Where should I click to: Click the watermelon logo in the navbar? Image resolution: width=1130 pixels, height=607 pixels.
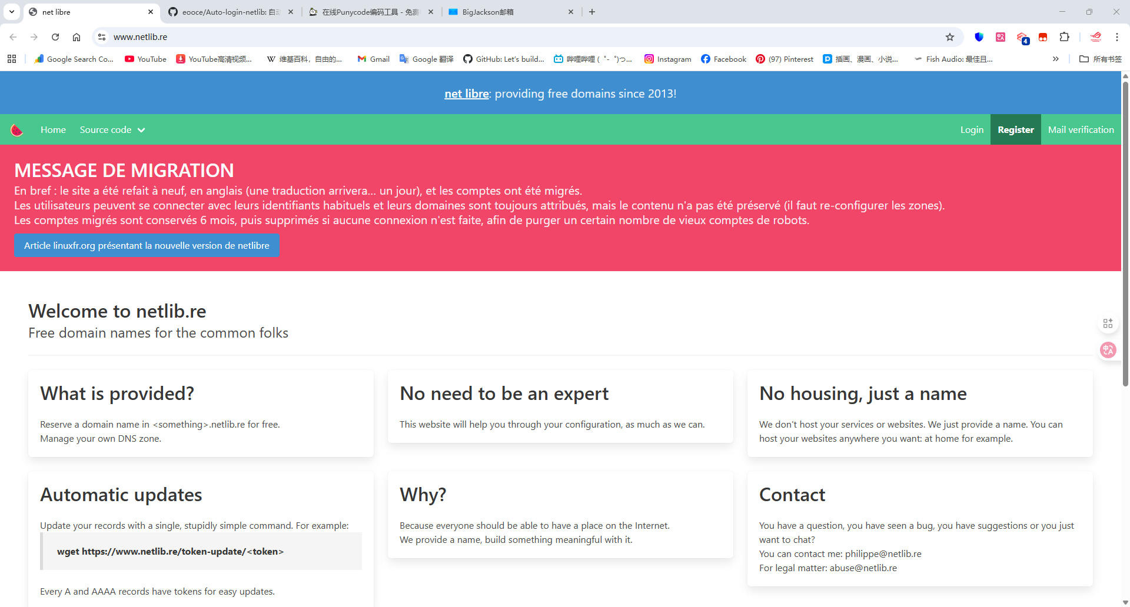[x=17, y=130]
